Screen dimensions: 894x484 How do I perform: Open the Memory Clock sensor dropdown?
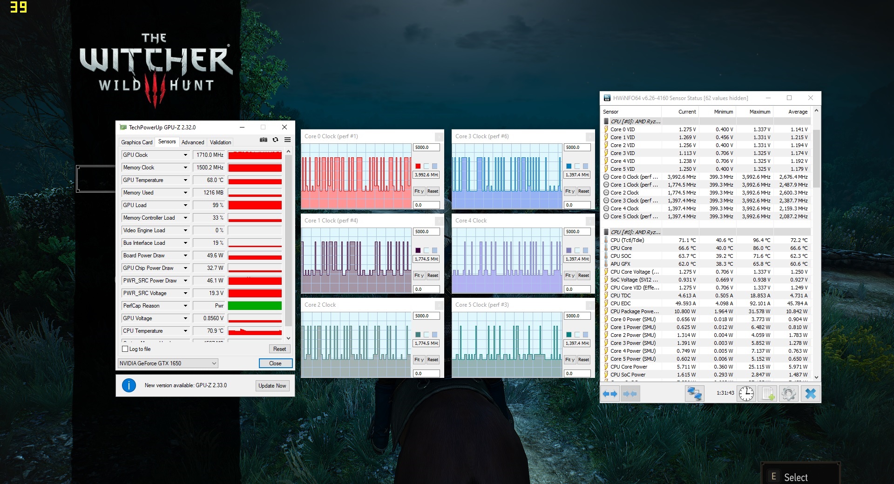(x=185, y=168)
